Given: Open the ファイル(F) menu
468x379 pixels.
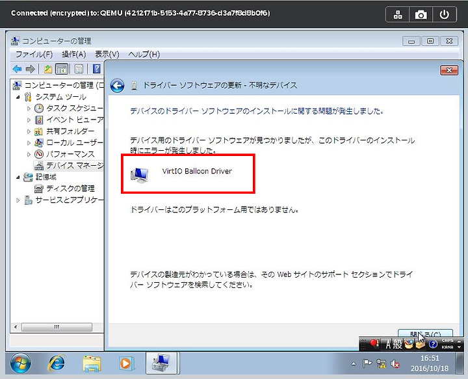Looking at the screenshot, I should click(x=34, y=55).
